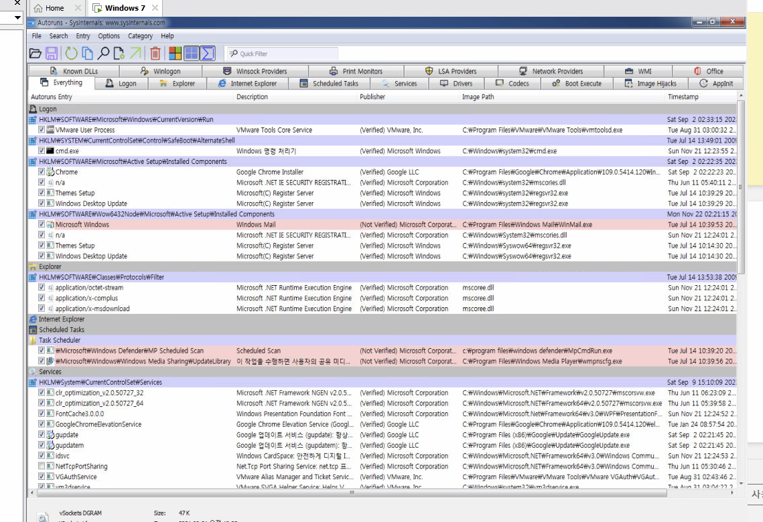
Task: Click vertical scrollbar down arrow
Action: coord(741,484)
